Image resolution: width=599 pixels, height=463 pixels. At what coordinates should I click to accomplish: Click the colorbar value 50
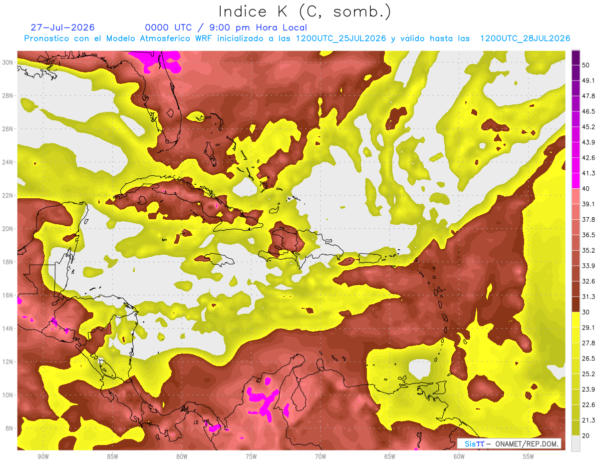pyautogui.click(x=586, y=64)
